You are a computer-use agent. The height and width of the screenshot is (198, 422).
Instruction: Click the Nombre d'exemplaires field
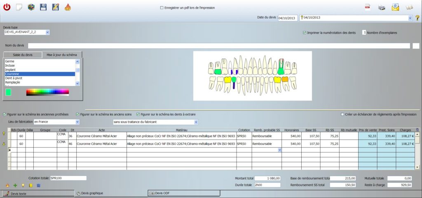[x=364, y=33]
